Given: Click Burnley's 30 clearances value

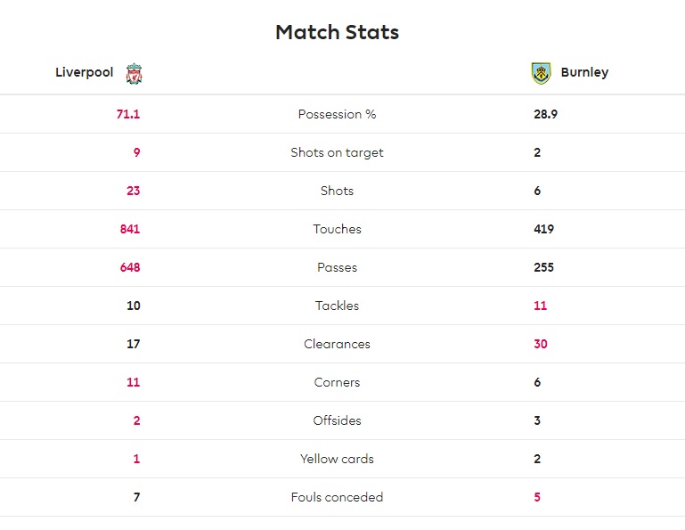Looking at the screenshot, I should pos(541,344).
